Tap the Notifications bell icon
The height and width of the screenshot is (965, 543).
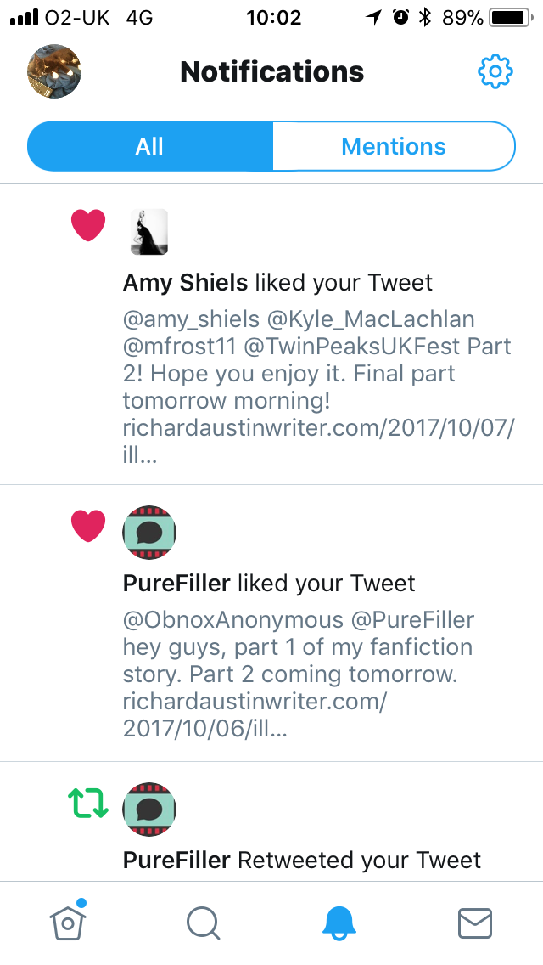(x=339, y=923)
